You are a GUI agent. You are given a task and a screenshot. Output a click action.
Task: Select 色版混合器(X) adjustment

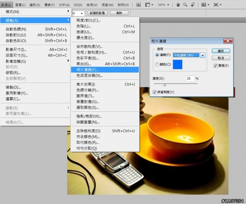(x=105, y=76)
